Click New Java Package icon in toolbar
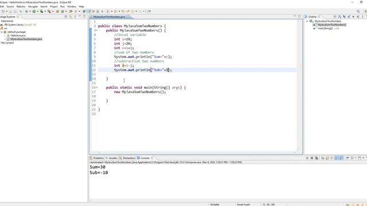The width and height of the screenshot is (367, 206). 57,11
